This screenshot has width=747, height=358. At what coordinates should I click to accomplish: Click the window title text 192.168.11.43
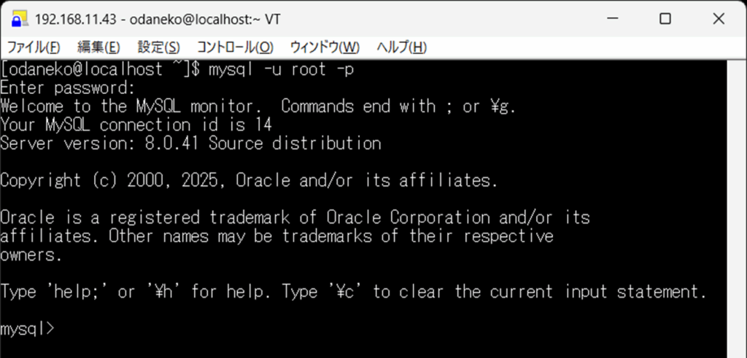75,19
